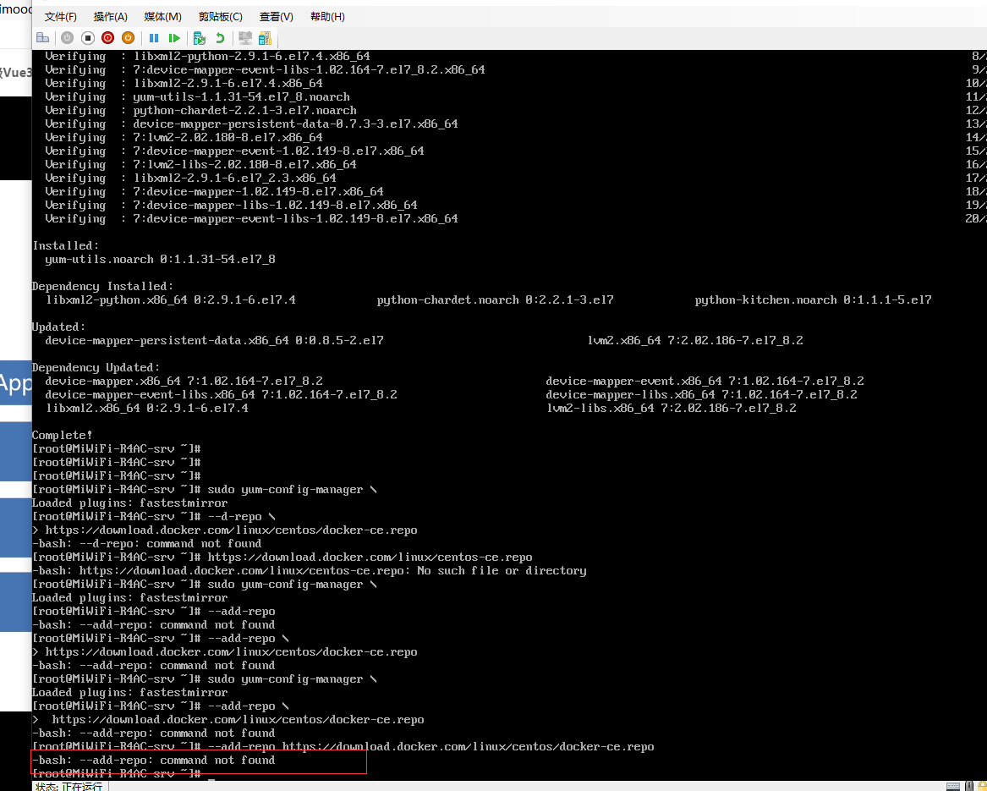Open the 剪贴板(C) menu
The image size is (987, 791).
220,16
